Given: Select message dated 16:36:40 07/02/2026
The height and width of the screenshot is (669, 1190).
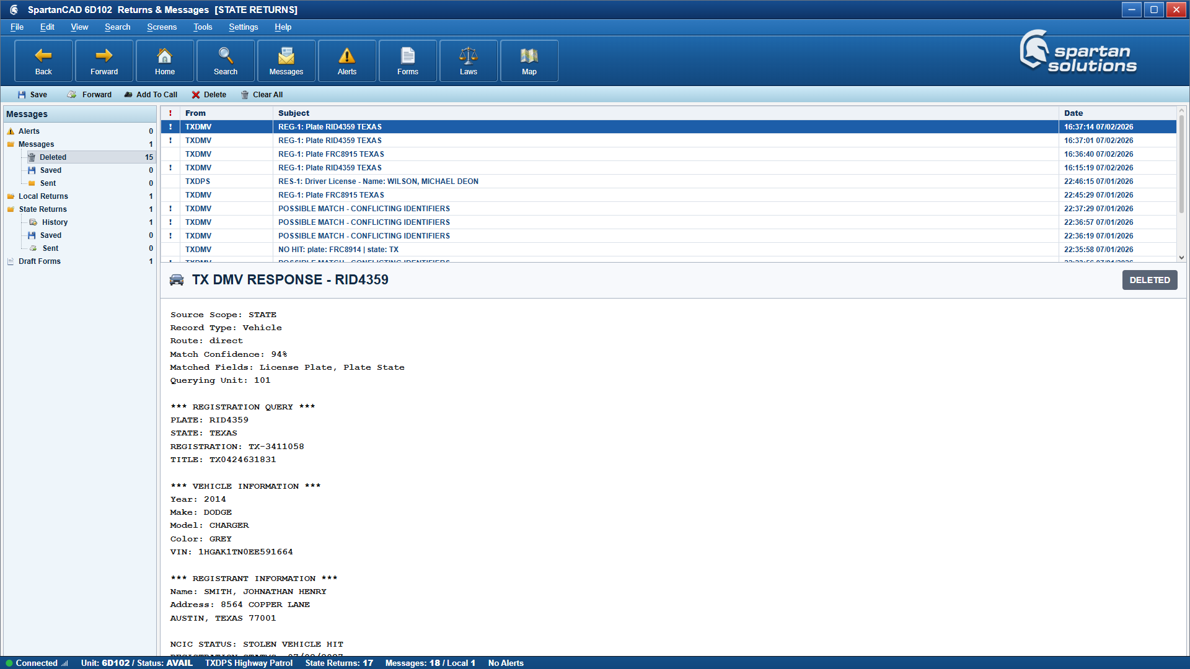Looking at the screenshot, I should pyautogui.click(x=669, y=154).
